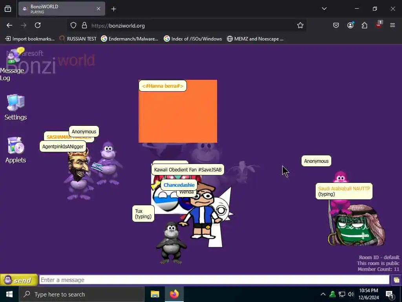View site security padlock info

point(84,26)
